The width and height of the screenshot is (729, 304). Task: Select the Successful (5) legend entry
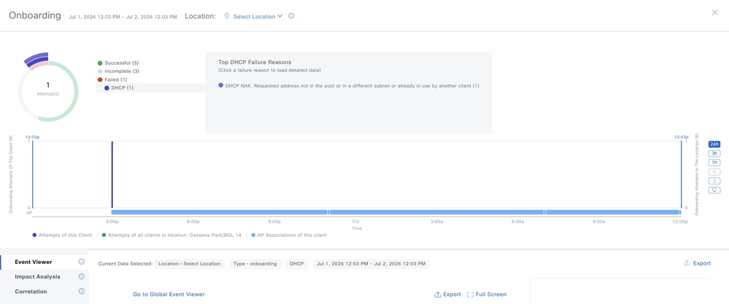[118, 63]
